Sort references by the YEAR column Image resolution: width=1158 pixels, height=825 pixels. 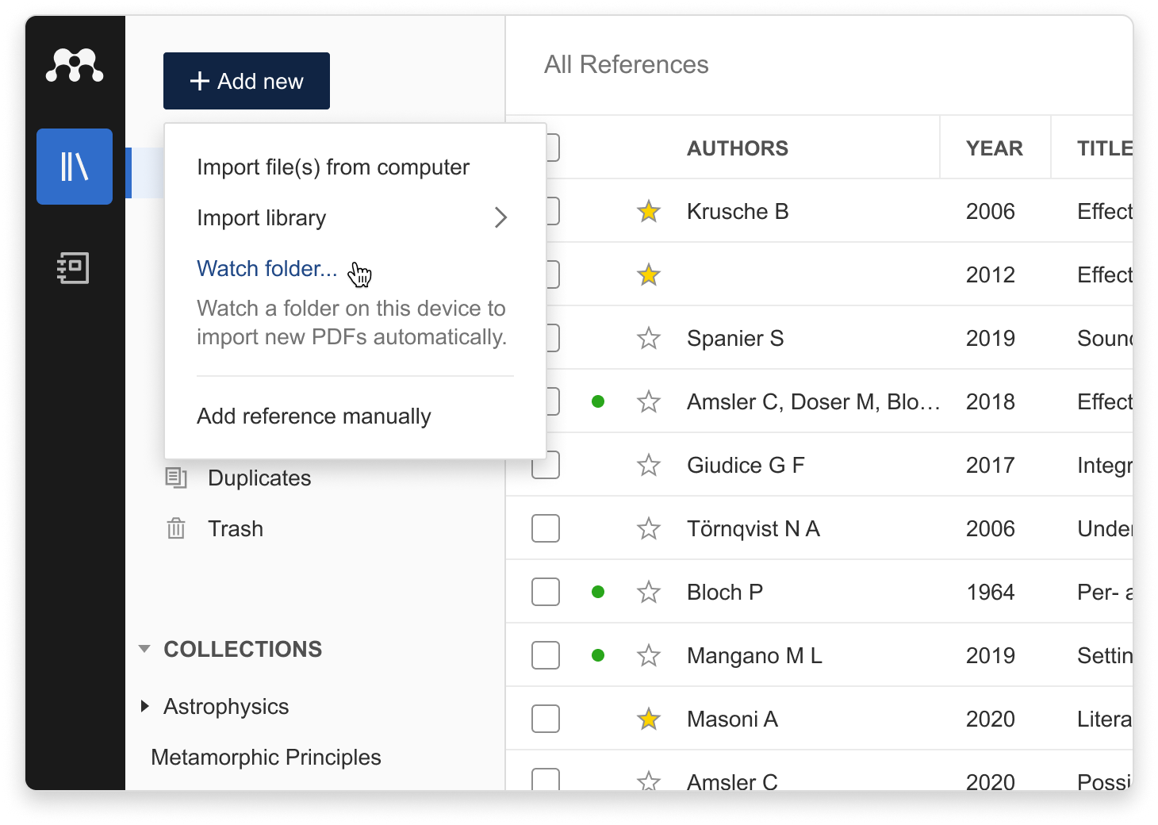995,148
